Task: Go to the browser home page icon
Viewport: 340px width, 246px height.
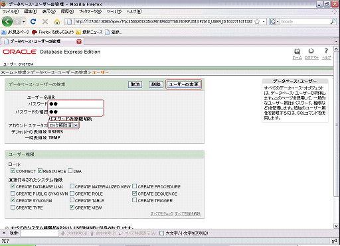Action: pyautogui.click(x=57, y=22)
